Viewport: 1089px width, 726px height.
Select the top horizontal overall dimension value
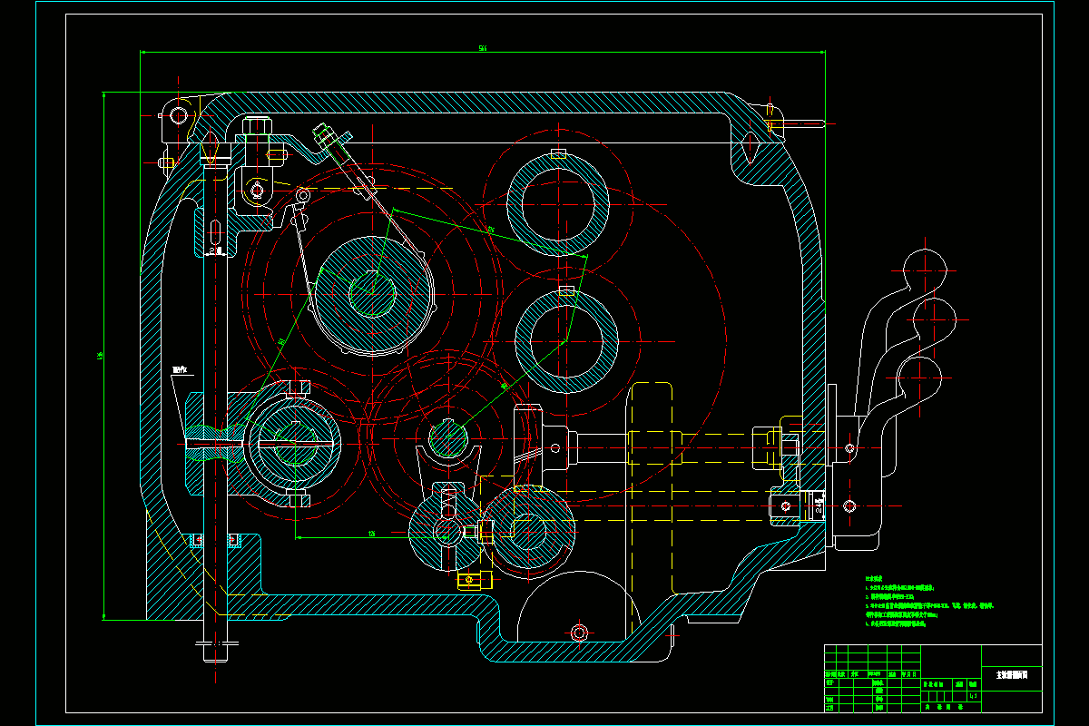pos(483,47)
